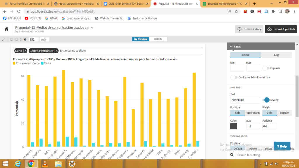Set axis title position to Side

click(x=237, y=113)
